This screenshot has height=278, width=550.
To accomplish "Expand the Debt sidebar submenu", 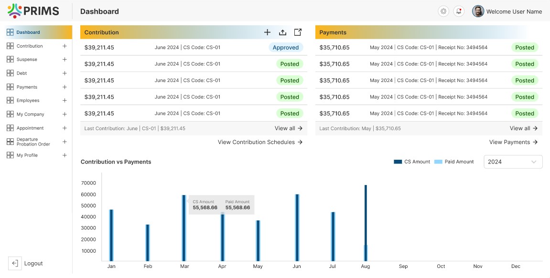I will click(65, 73).
